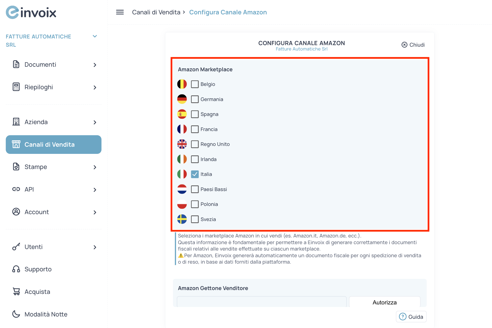Screen dimensions: 492x328
Task: Click the Acquista shopping cart icon
Action: 16,291
